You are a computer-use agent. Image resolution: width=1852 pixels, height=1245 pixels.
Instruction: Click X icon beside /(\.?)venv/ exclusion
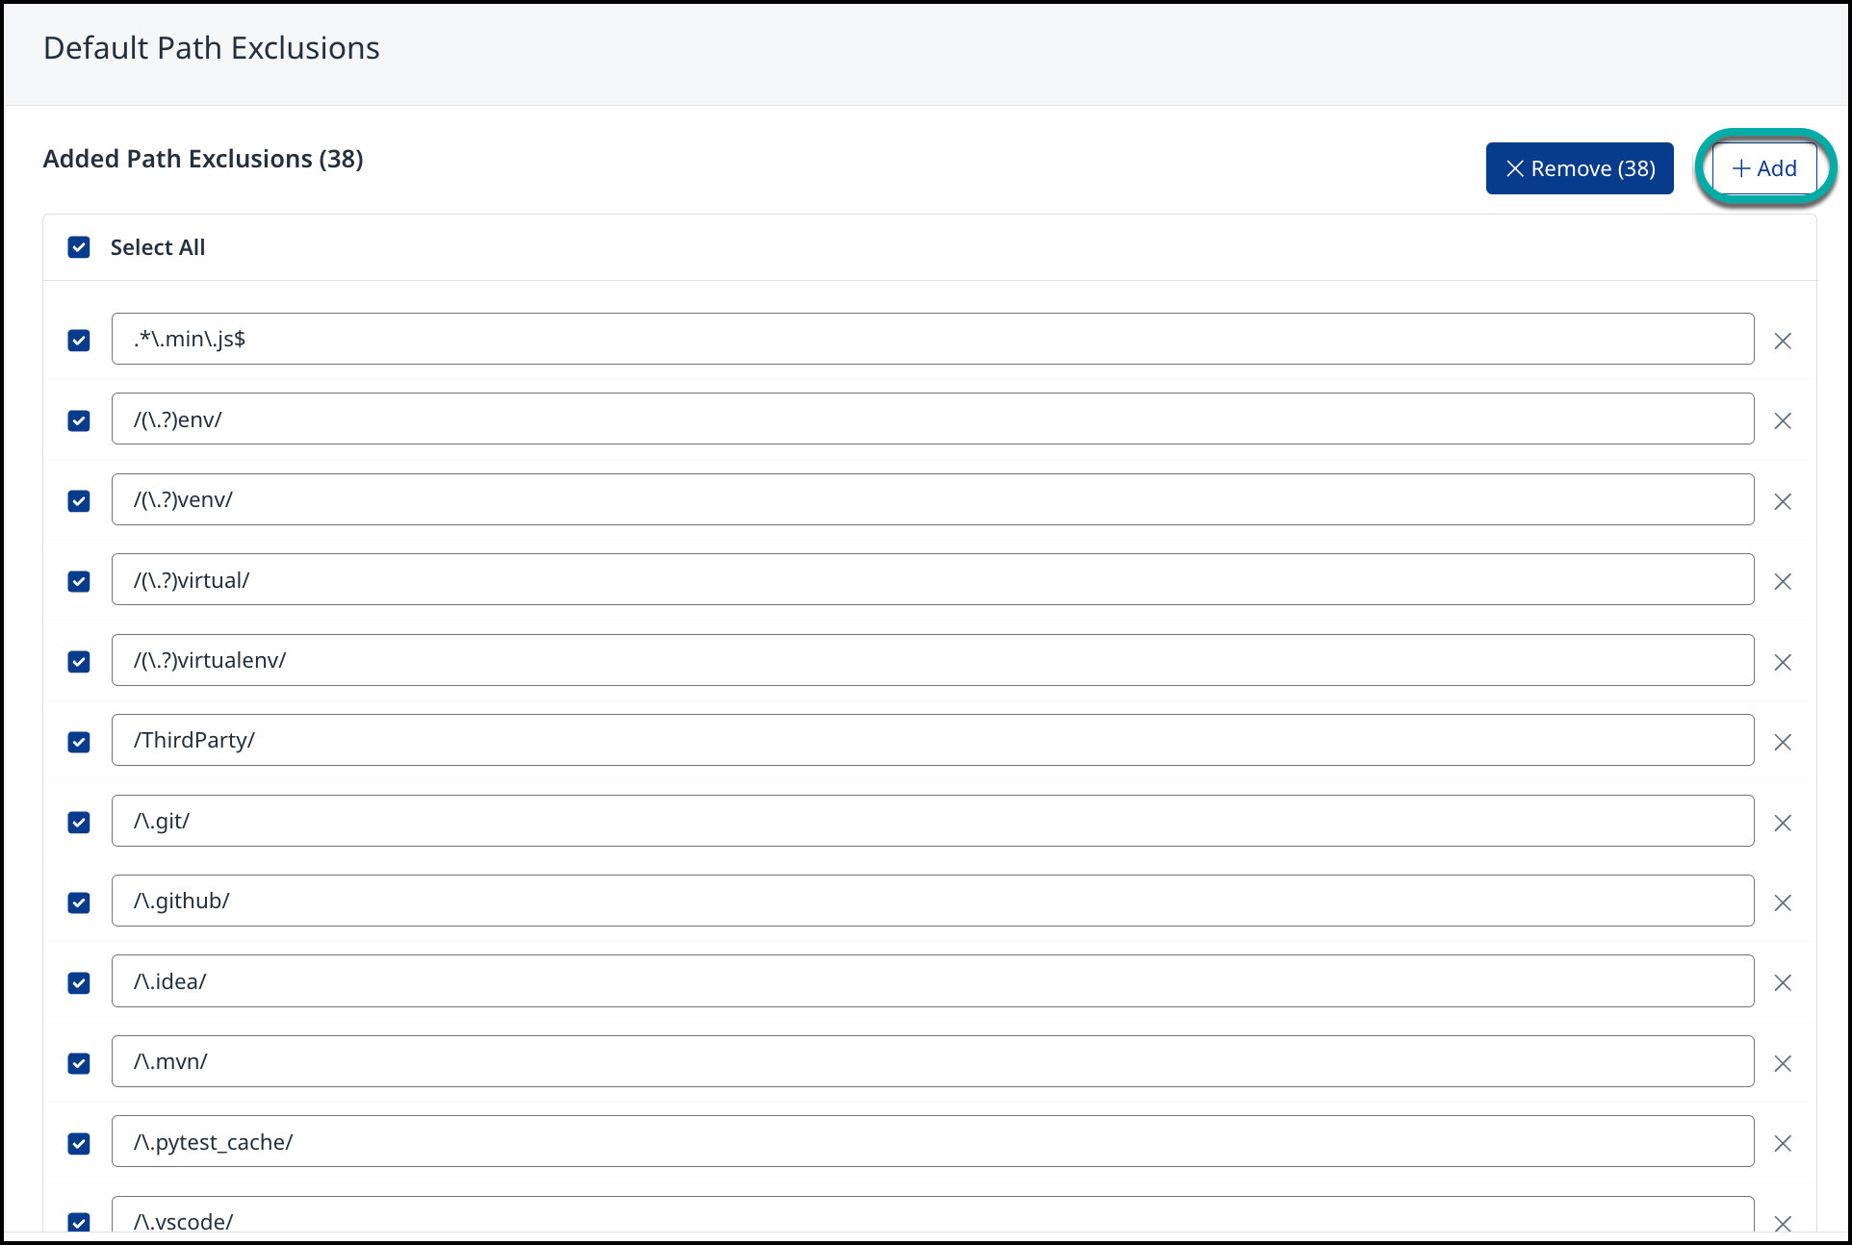pyautogui.click(x=1782, y=501)
